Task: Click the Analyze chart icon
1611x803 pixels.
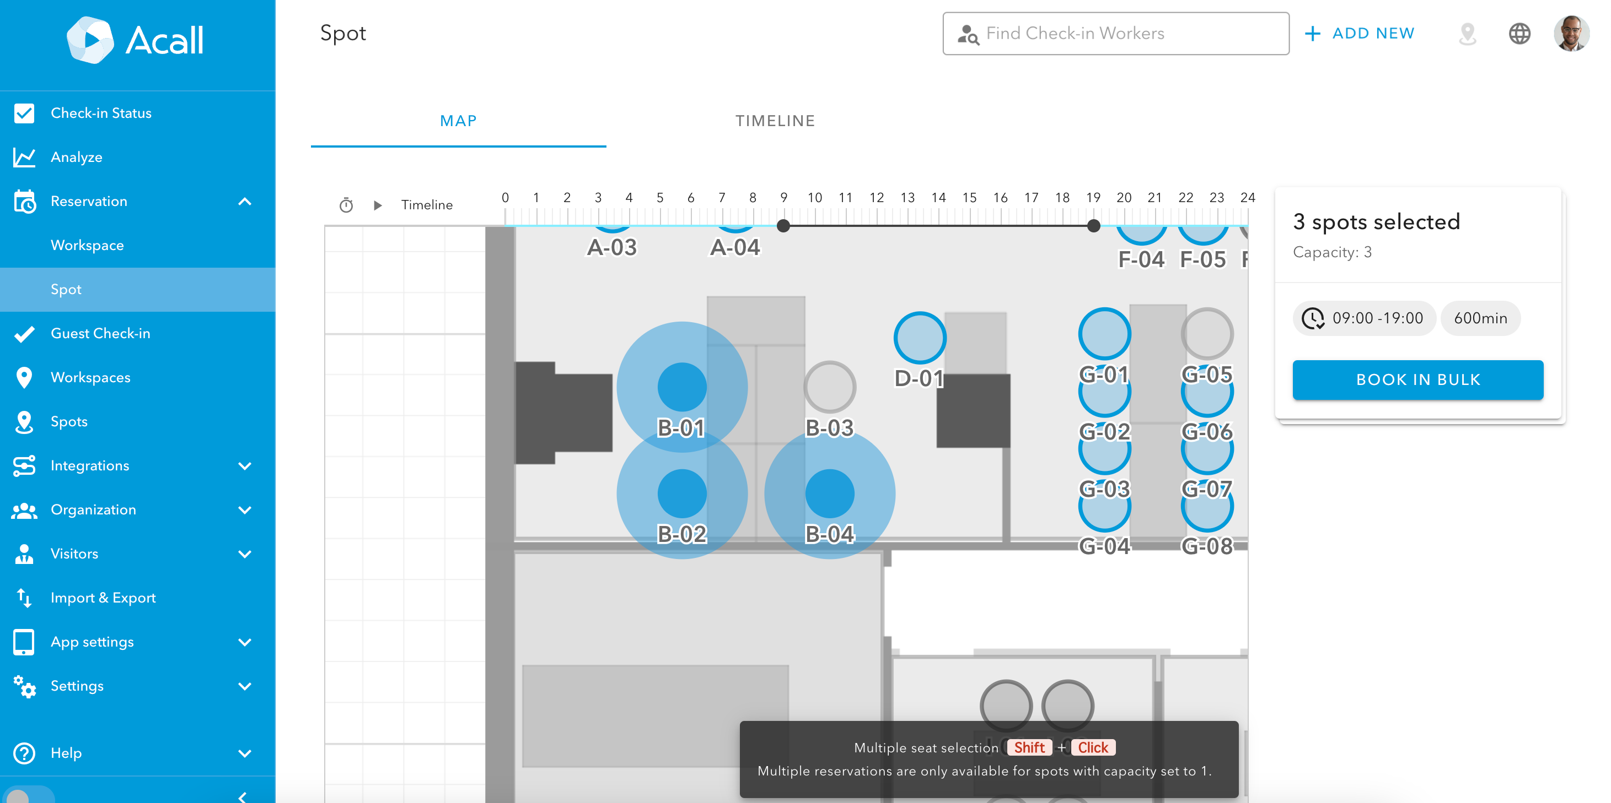Action: click(24, 158)
